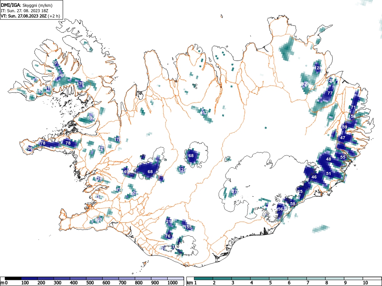Click the 'VT: Sun. 27.08.2023 20Z' valid time
382x286 pixels.
pos(24,16)
